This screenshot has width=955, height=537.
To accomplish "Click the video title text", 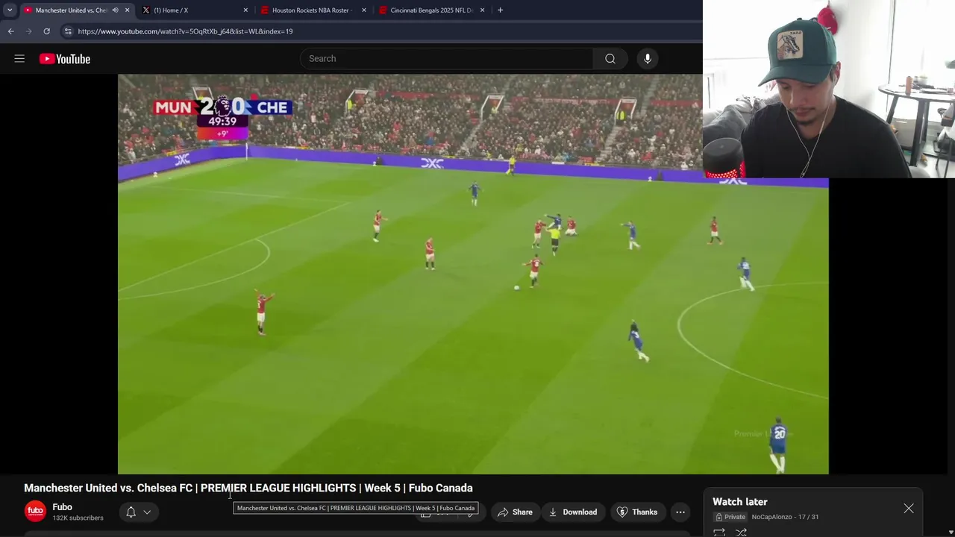I will 248,488.
